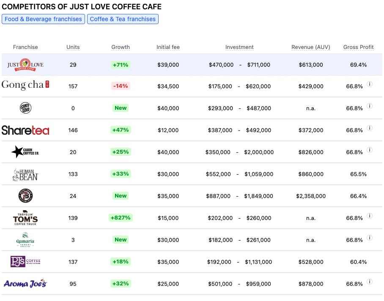Click the New badge in the Candy Cloud row
This screenshot has height=301, width=384.
tap(121, 108)
